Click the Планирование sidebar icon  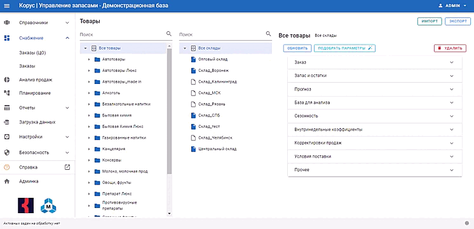pos(6,93)
